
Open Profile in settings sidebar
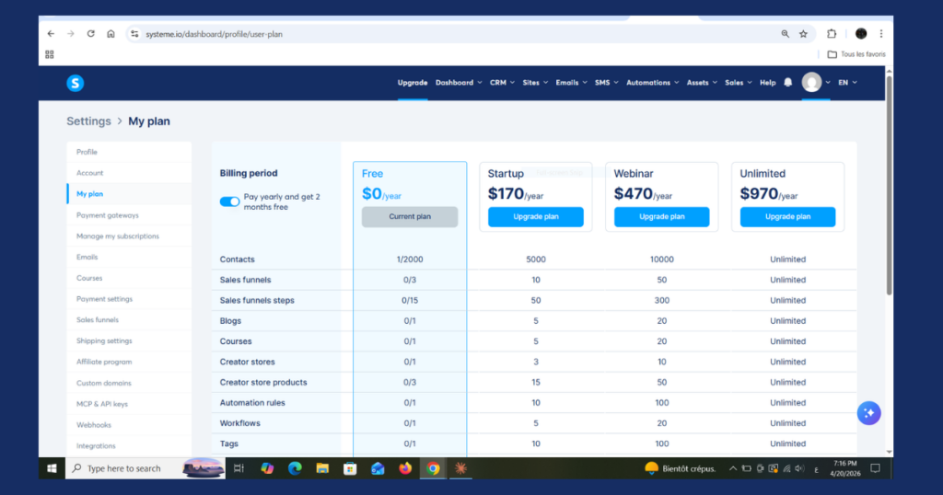[129, 152]
